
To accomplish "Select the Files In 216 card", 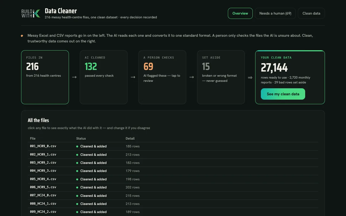I will coord(45,77).
